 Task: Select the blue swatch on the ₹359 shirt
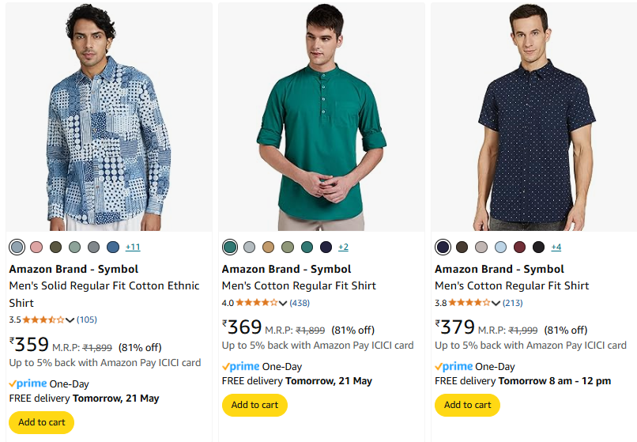pyautogui.click(x=113, y=247)
